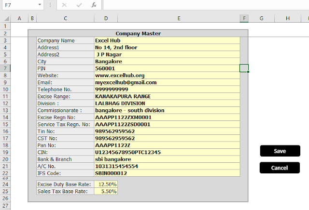Image resolution: width=309 pixels, height=210 pixels.
Task: Open the Name Box dropdown arrow
Action: click(x=40, y=5)
